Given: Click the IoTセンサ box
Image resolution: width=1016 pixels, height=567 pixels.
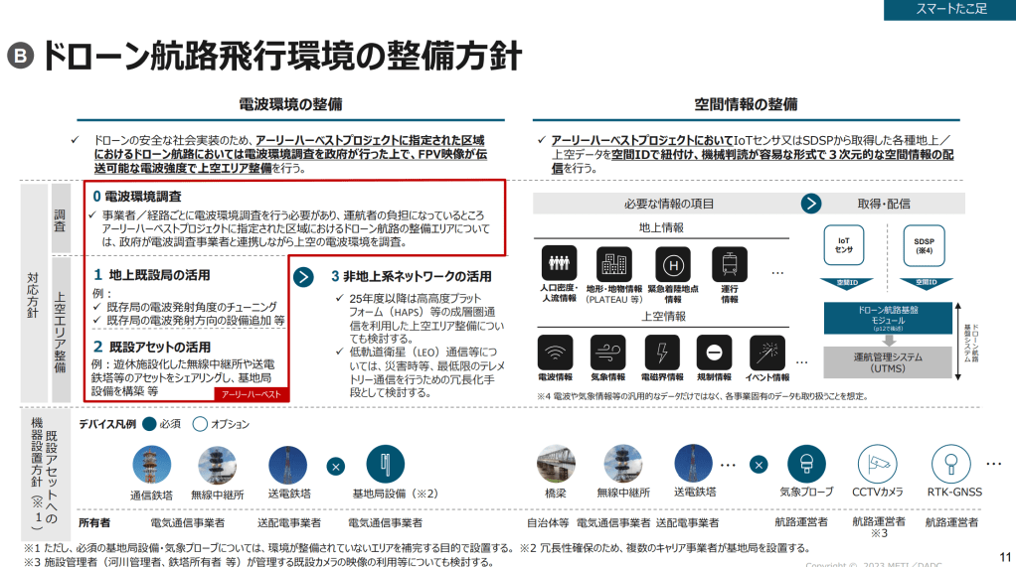Looking at the screenshot, I should click(843, 246).
